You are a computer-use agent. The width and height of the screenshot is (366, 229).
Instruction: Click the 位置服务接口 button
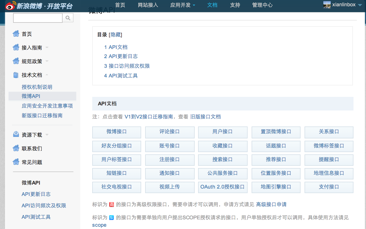pos(276,173)
